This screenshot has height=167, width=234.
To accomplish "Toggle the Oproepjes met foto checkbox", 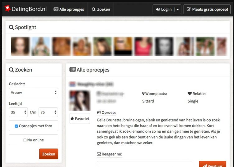I will point(16,126).
